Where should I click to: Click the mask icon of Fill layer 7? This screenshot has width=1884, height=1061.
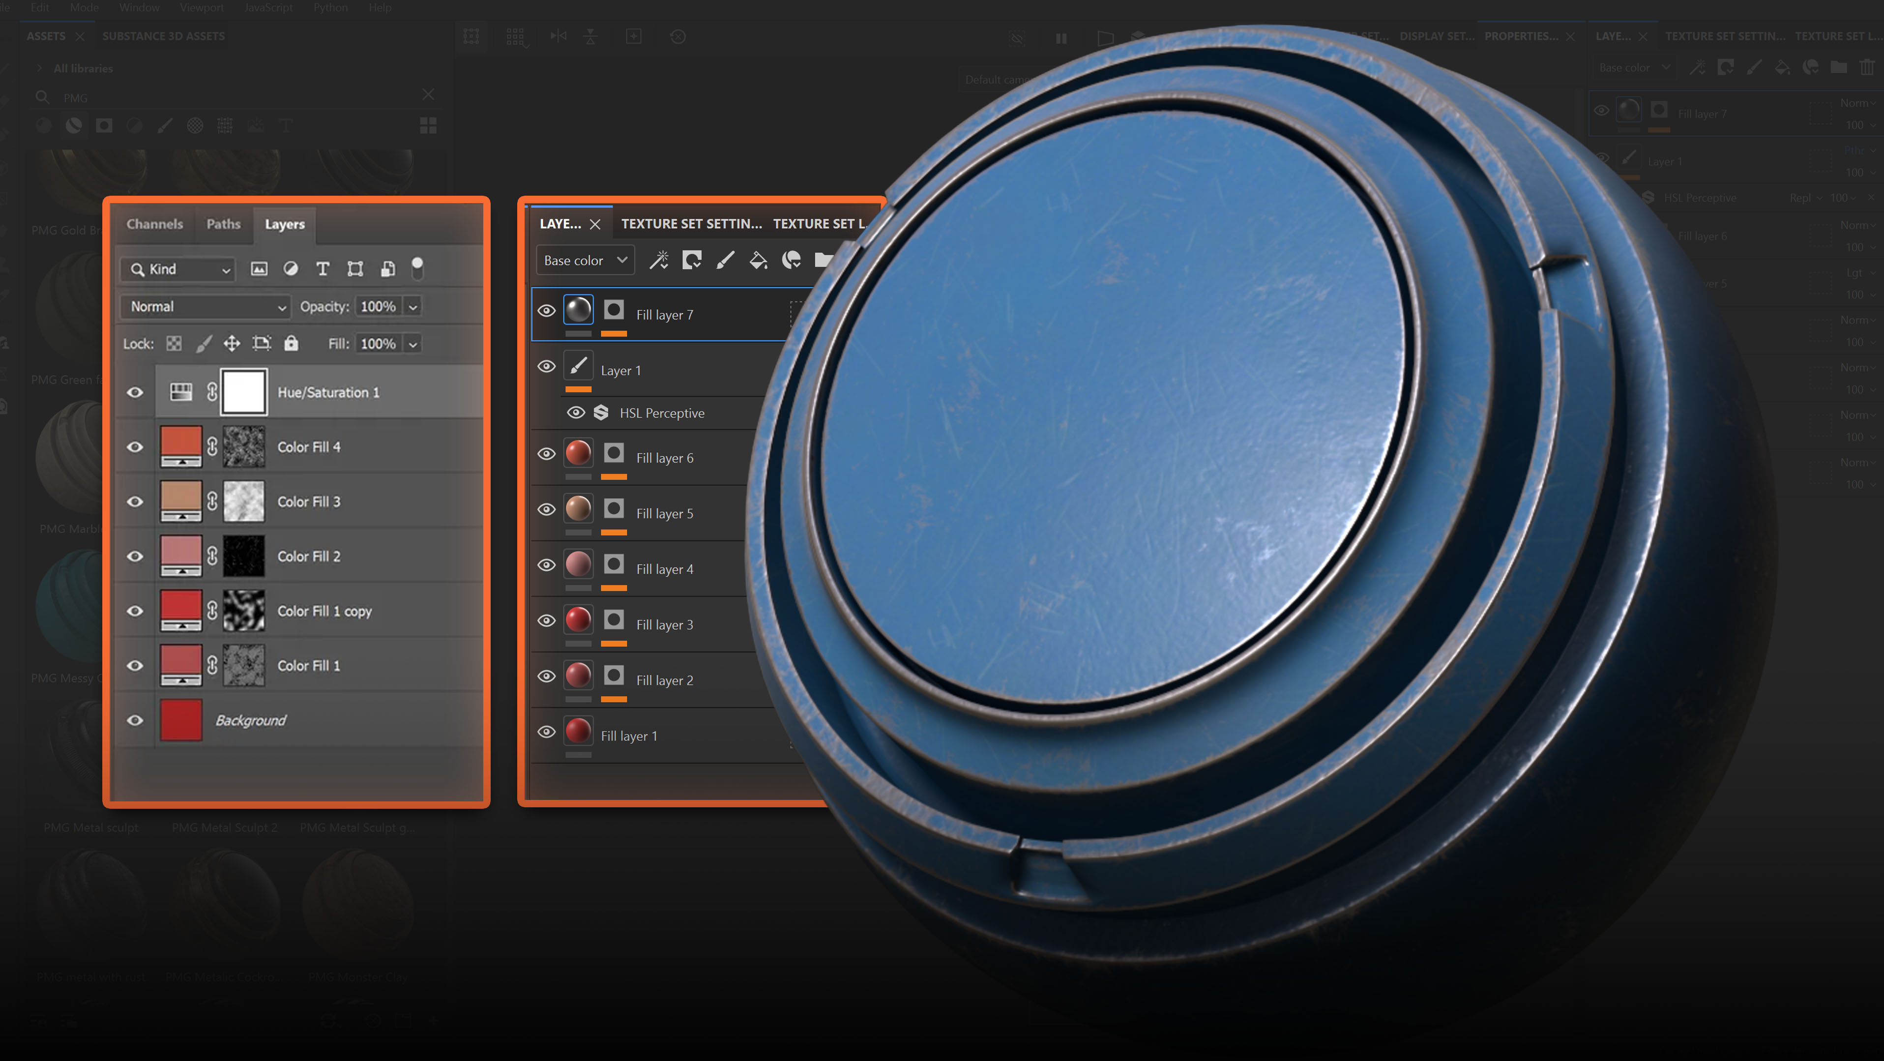coord(615,310)
